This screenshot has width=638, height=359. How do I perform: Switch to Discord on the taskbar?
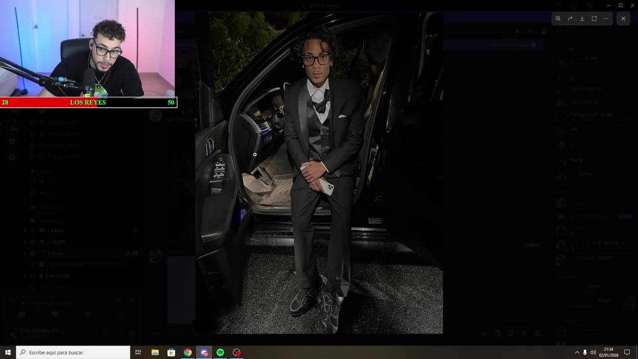pyautogui.click(x=204, y=353)
